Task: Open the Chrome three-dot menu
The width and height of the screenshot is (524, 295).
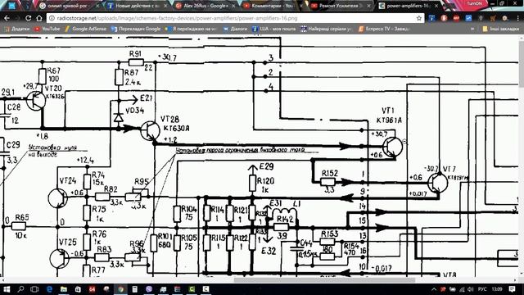Action: coord(517,18)
